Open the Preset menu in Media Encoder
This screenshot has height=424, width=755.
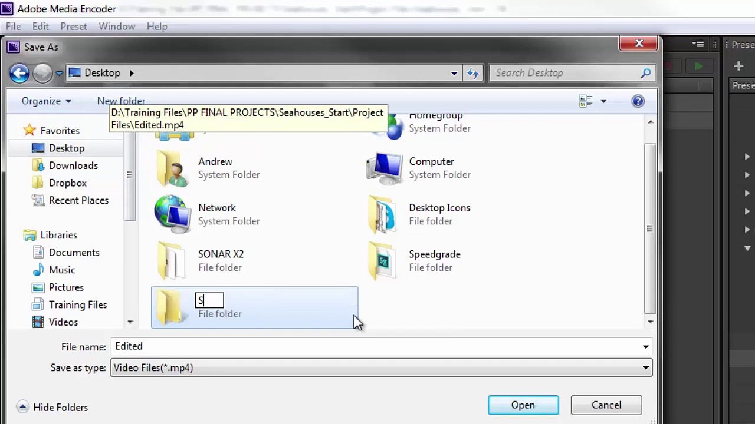(74, 26)
